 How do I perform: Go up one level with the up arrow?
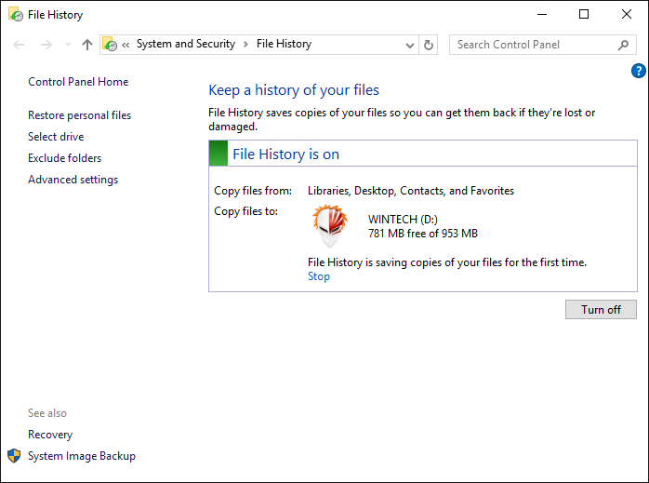click(x=86, y=45)
